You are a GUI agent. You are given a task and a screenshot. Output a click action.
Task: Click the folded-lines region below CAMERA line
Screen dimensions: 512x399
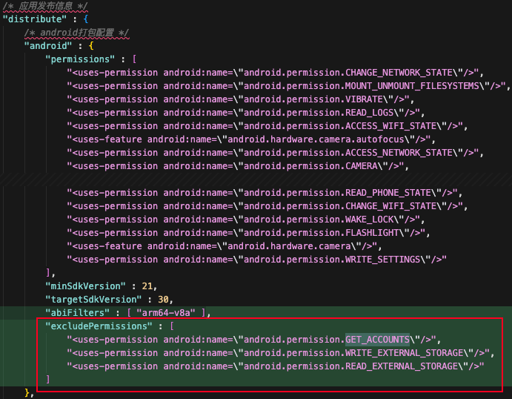(x=256, y=179)
